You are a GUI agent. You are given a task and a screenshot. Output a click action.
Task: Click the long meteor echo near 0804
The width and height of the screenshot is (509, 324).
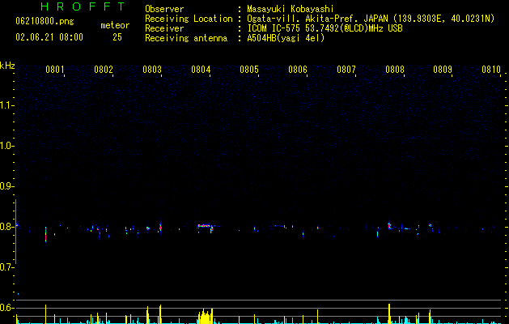(206, 226)
